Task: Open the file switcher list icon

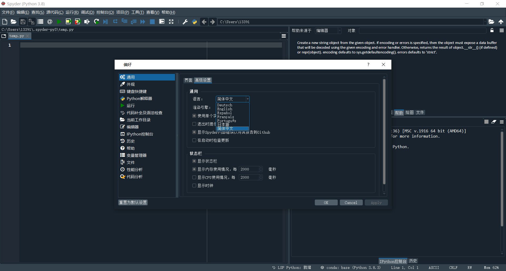Action: pyautogui.click(x=40, y=22)
